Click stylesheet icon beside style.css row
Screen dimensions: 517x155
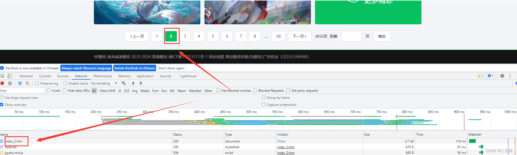2,147
